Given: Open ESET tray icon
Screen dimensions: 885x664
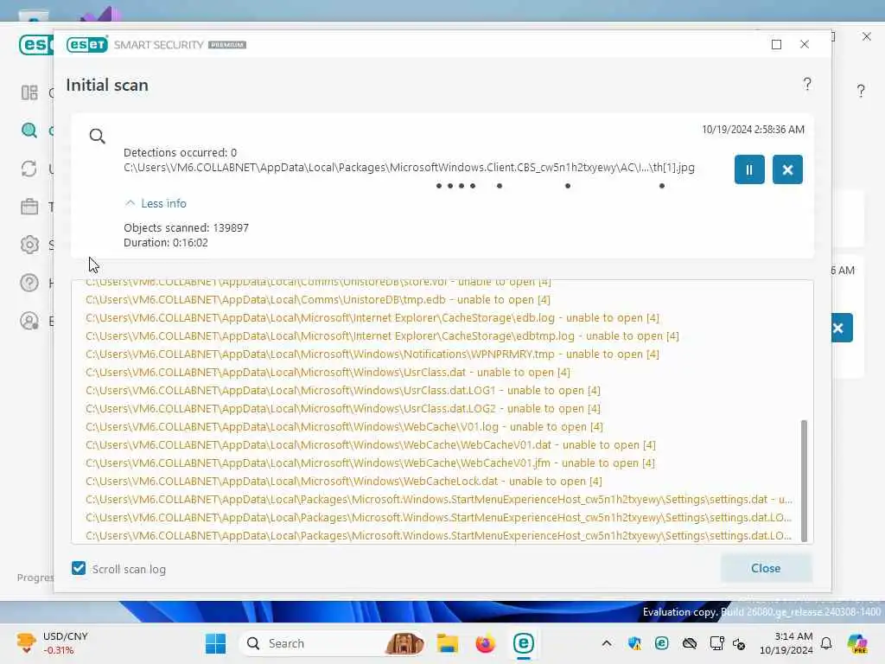Looking at the screenshot, I should pyautogui.click(x=661, y=643).
